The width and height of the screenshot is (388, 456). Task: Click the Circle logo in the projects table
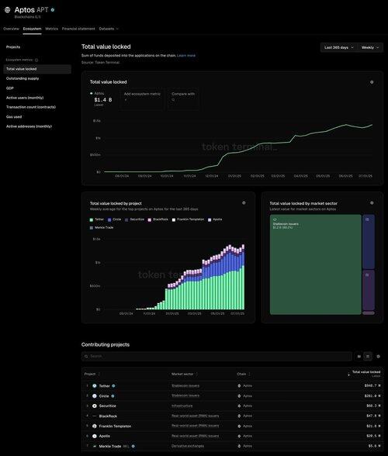(x=95, y=396)
